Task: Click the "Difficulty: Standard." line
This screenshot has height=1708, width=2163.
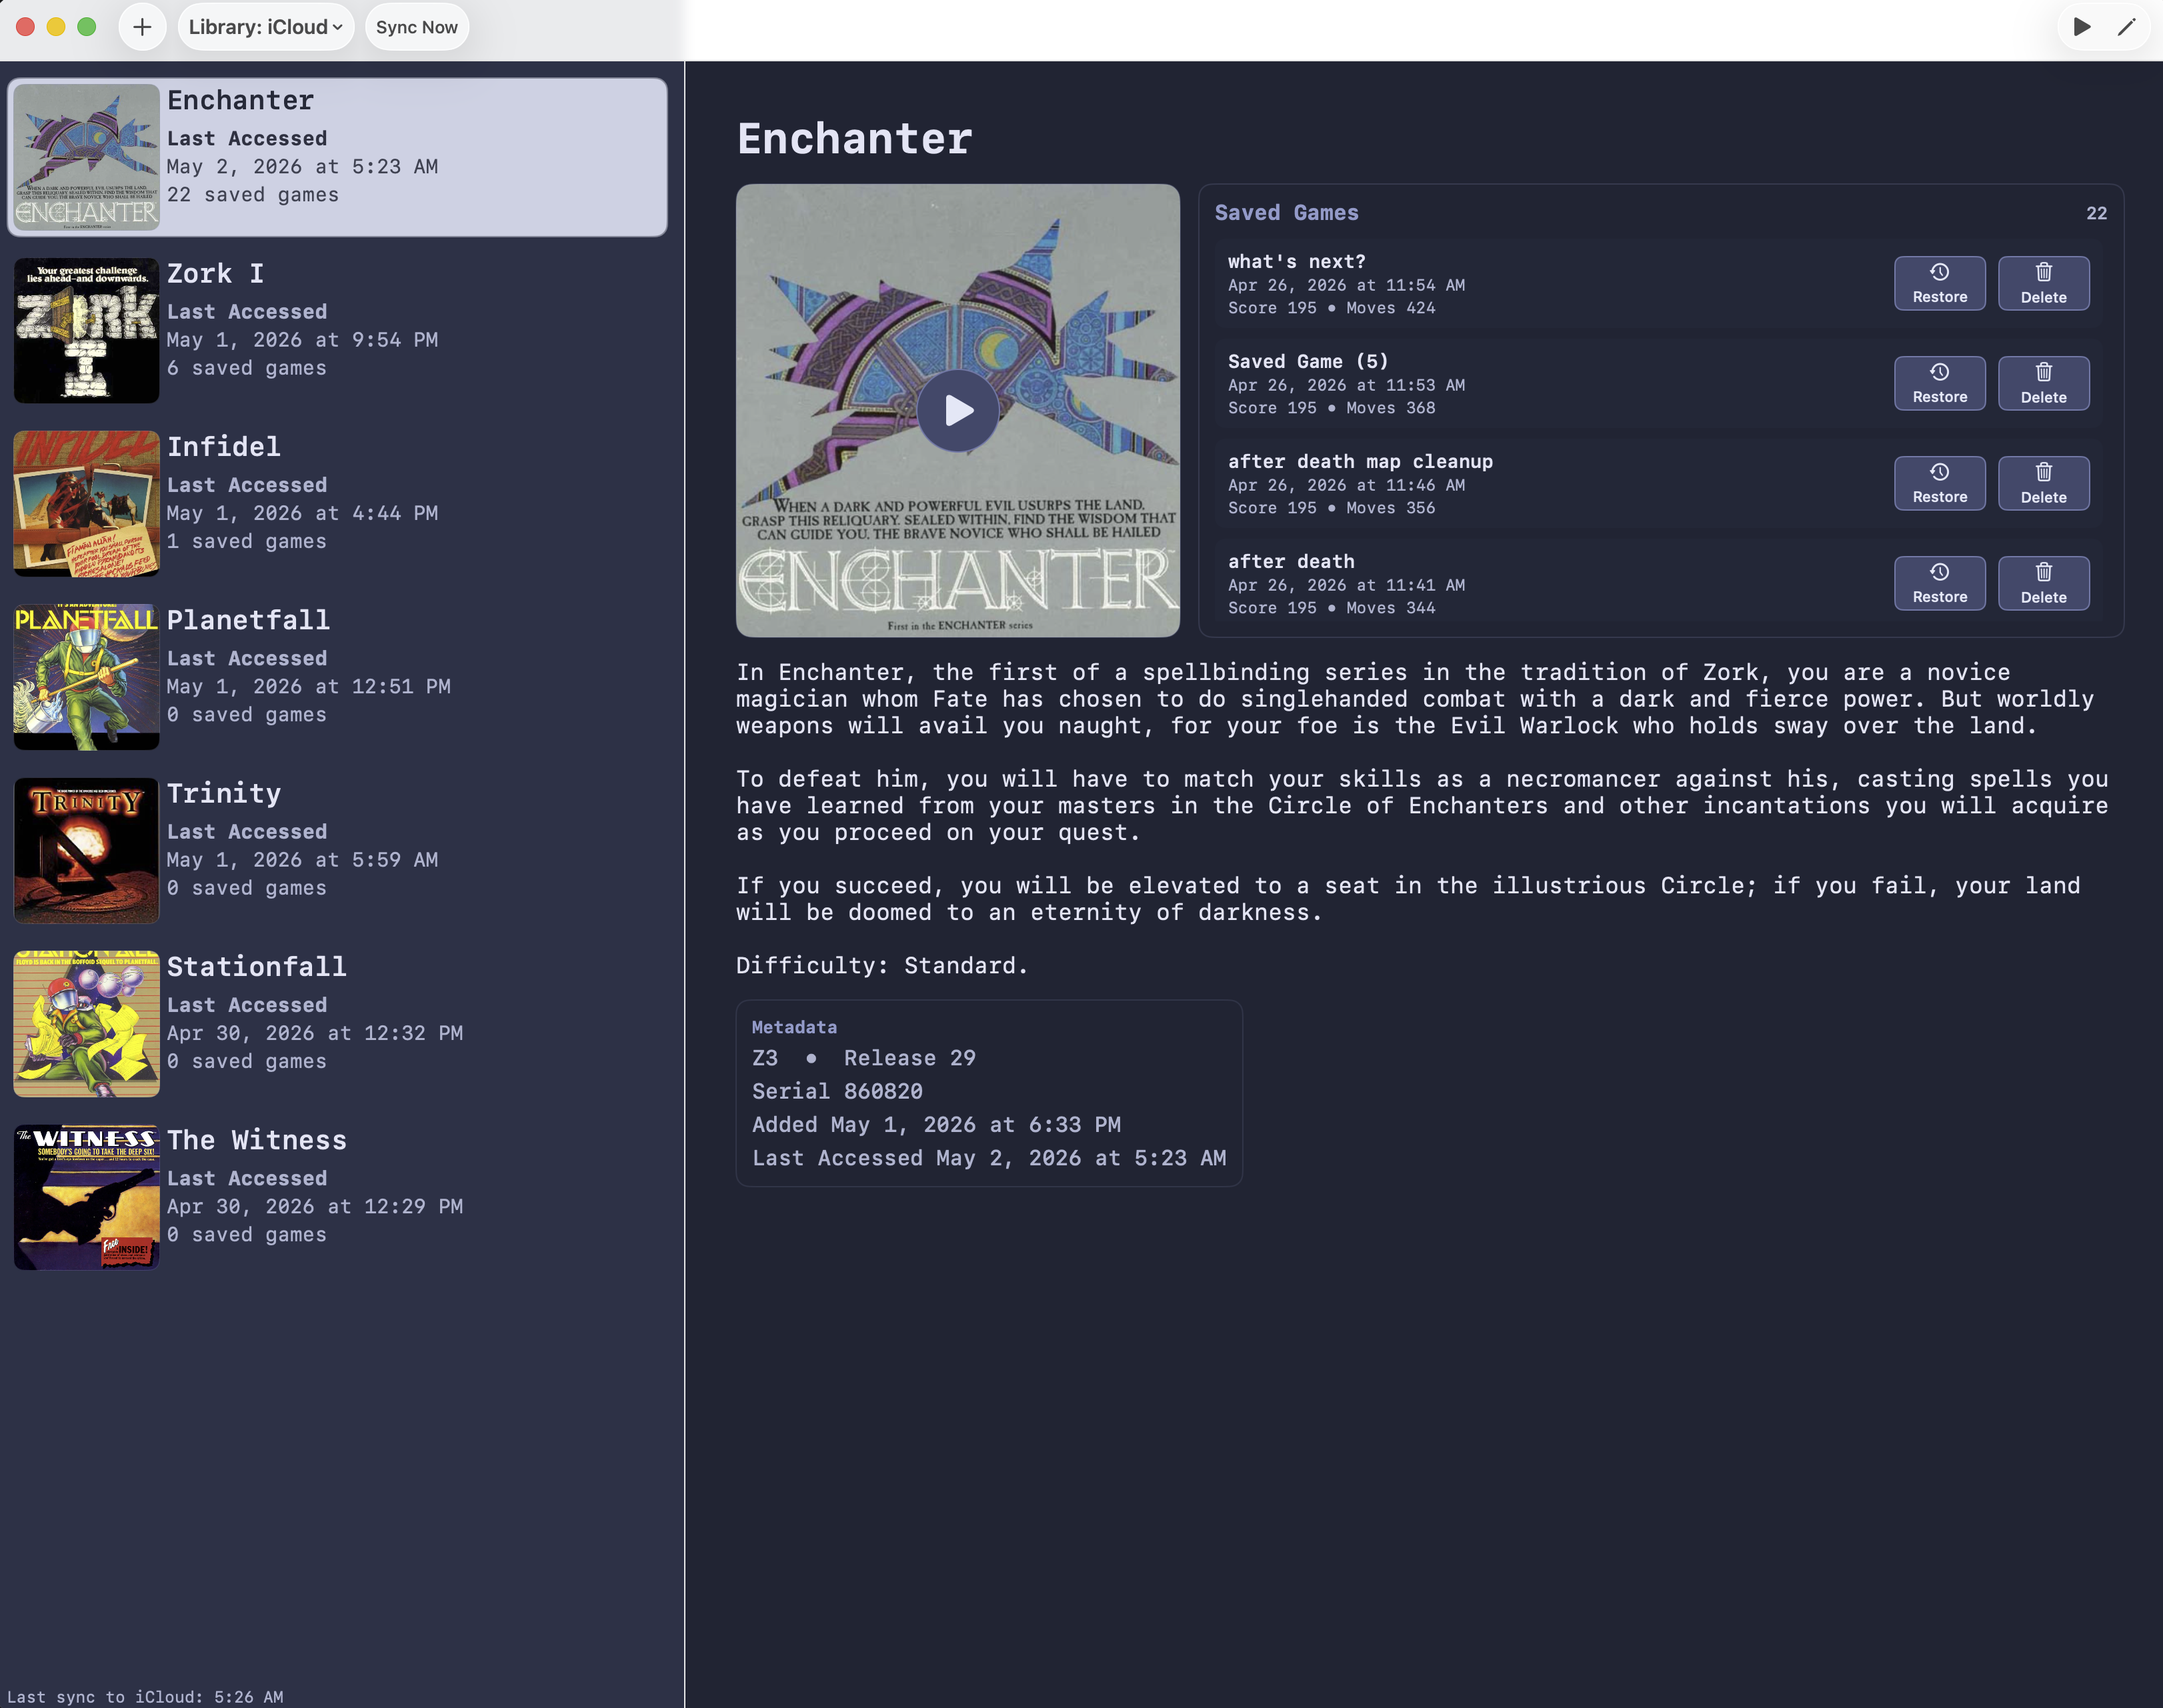Action: [x=882, y=965]
